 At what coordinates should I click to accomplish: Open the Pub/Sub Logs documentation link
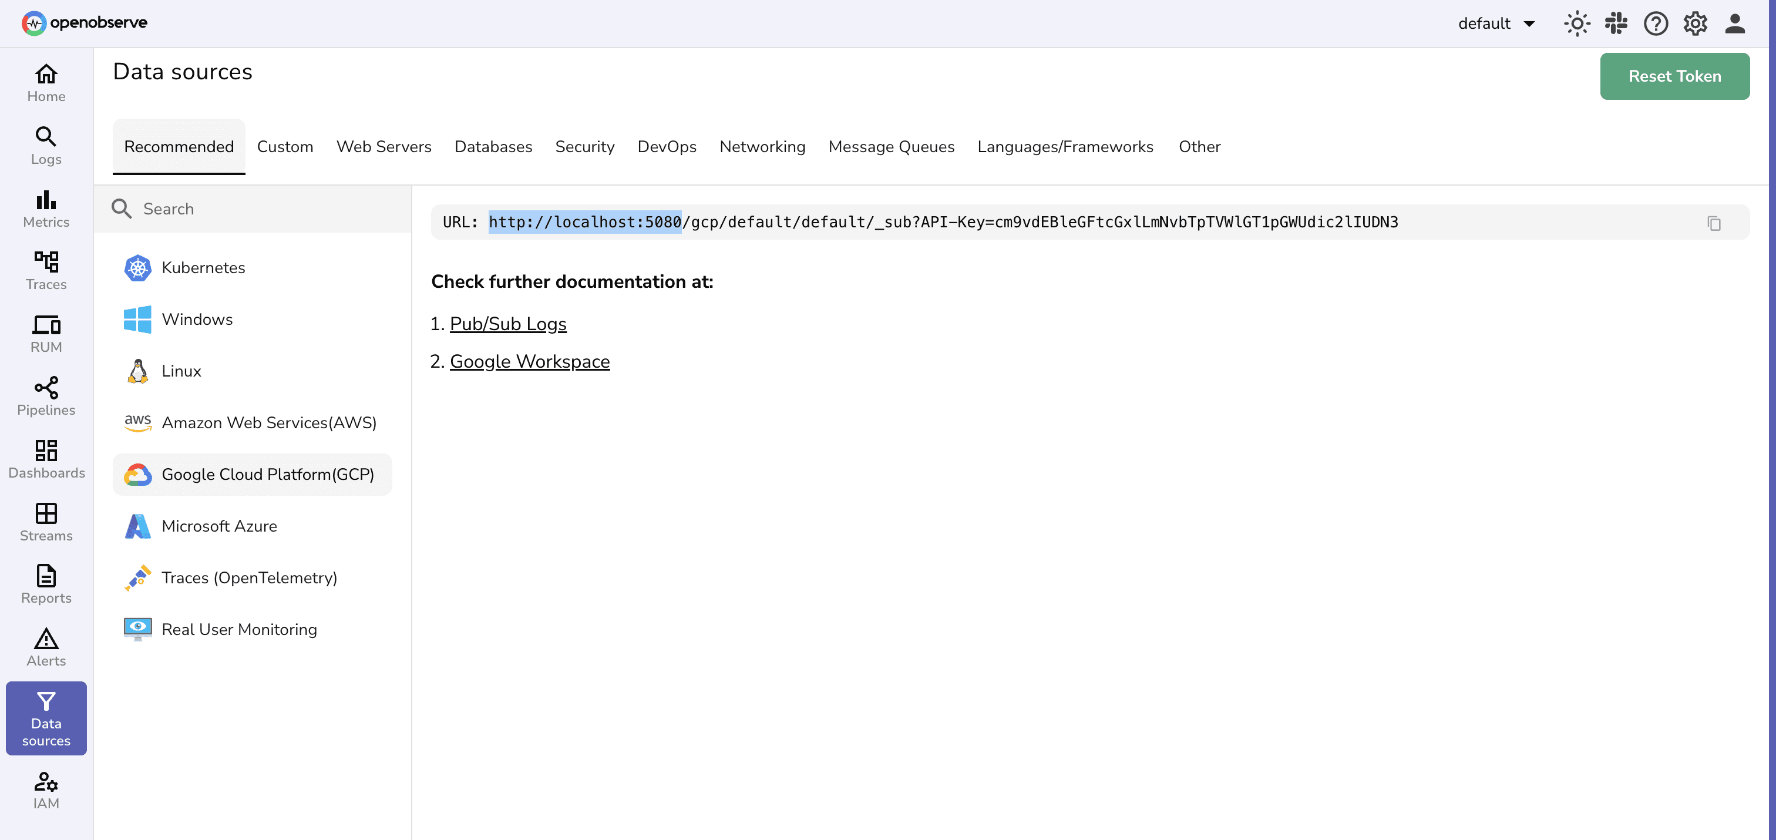point(508,324)
